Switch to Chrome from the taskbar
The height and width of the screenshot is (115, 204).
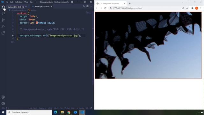69,112
